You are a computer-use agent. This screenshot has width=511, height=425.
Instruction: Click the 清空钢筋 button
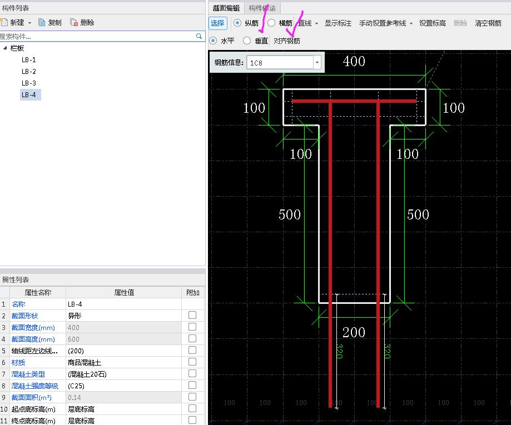488,23
